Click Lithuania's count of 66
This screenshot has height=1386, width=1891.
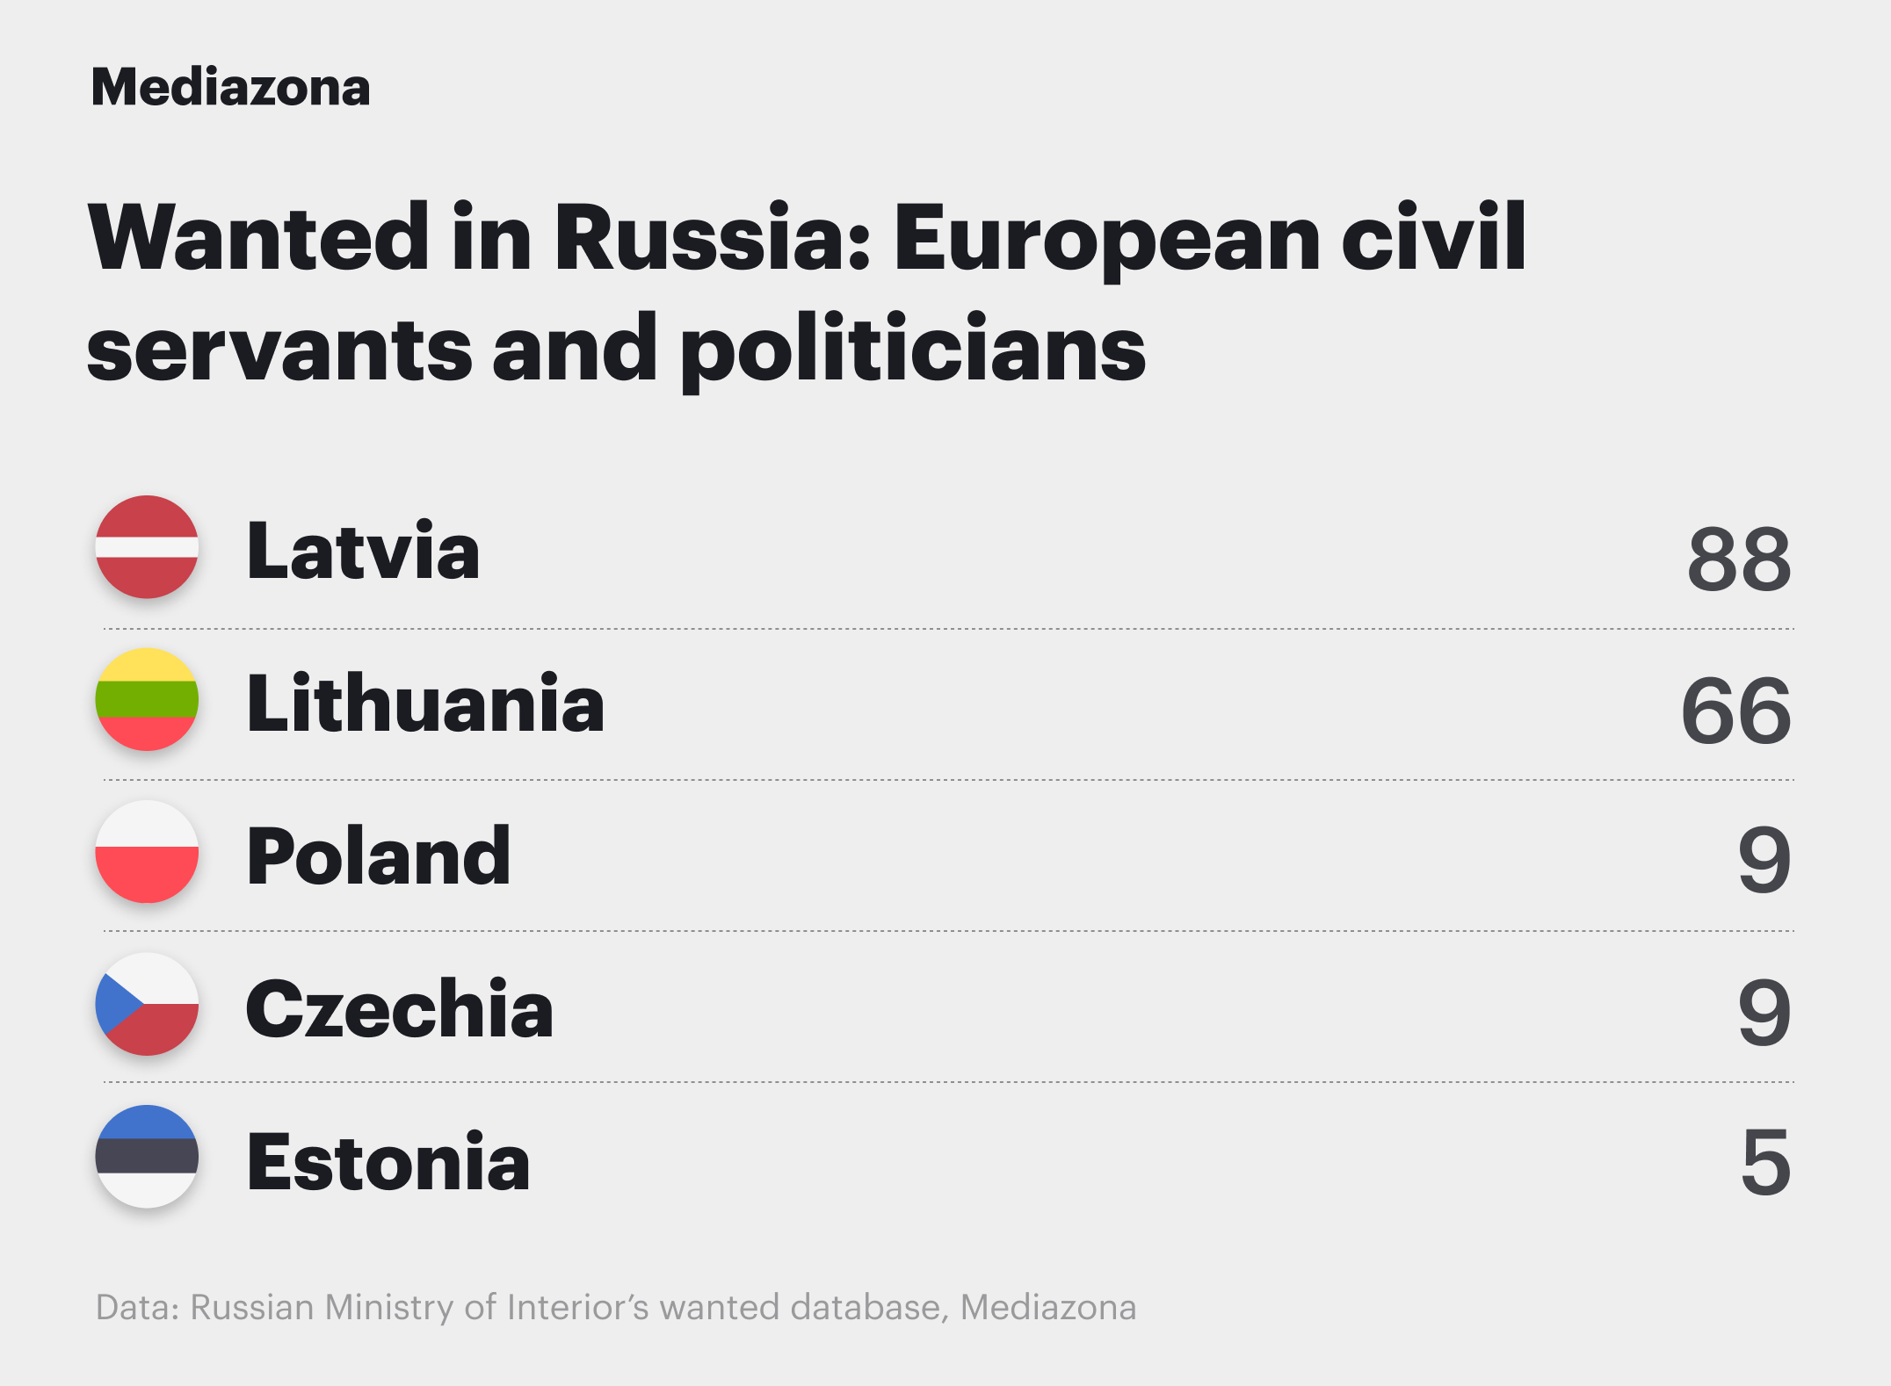[1735, 711]
